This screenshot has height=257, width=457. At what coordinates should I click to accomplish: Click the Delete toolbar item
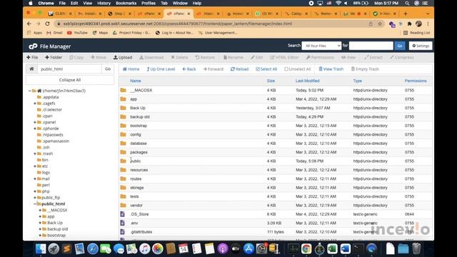179,57
